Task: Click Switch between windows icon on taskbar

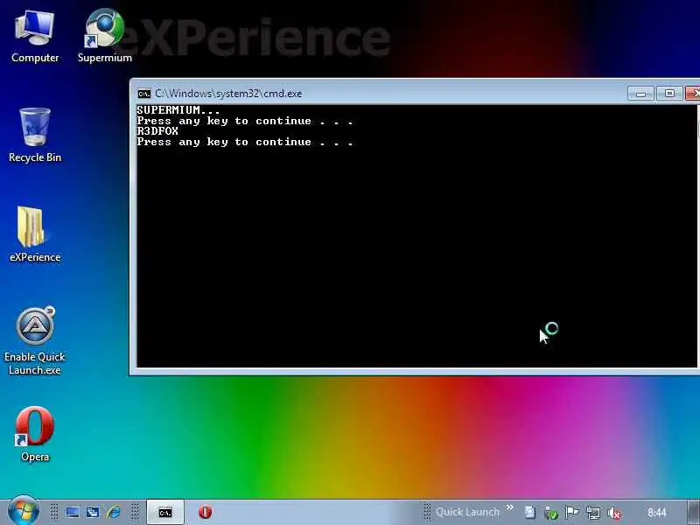Action: click(x=93, y=512)
